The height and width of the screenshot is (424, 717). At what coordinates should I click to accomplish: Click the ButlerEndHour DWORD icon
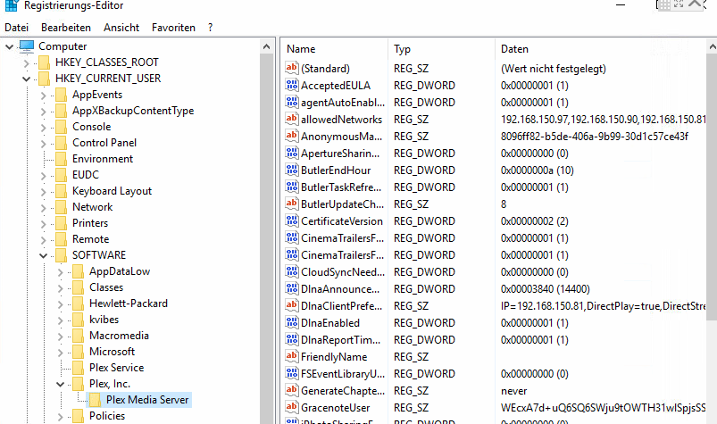[x=291, y=170]
